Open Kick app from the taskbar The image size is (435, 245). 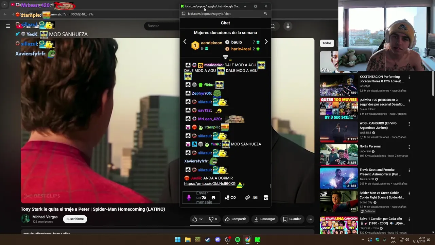(x=258, y=240)
